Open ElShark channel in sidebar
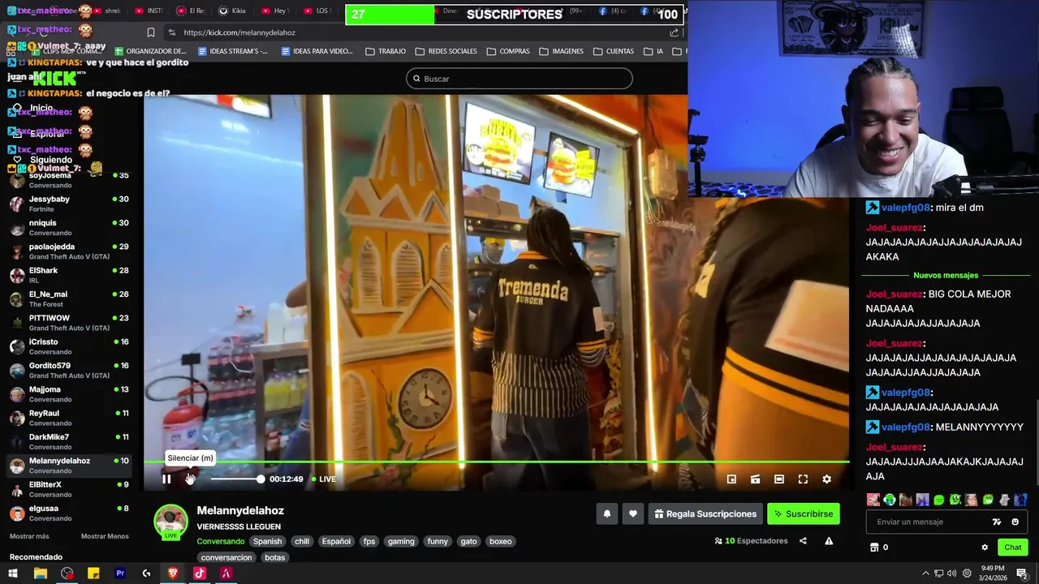Image resolution: width=1039 pixels, height=584 pixels. pos(69,275)
